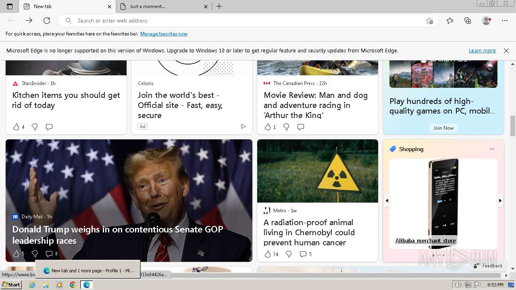
Task: Open a new tab with plus icon
Action: coord(219,6)
